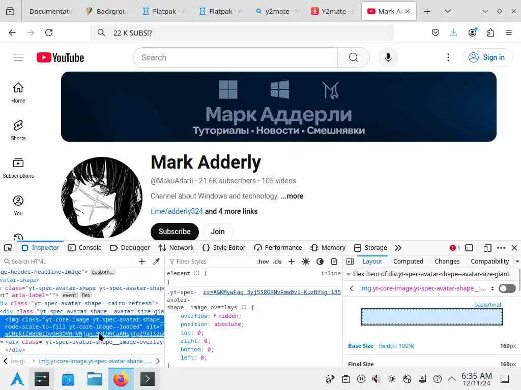Expand image-overlays div node
521x390 pixels.
2,342
